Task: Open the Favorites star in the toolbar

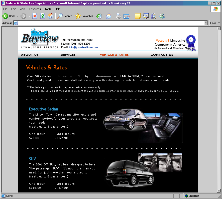Action: point(84,16)
